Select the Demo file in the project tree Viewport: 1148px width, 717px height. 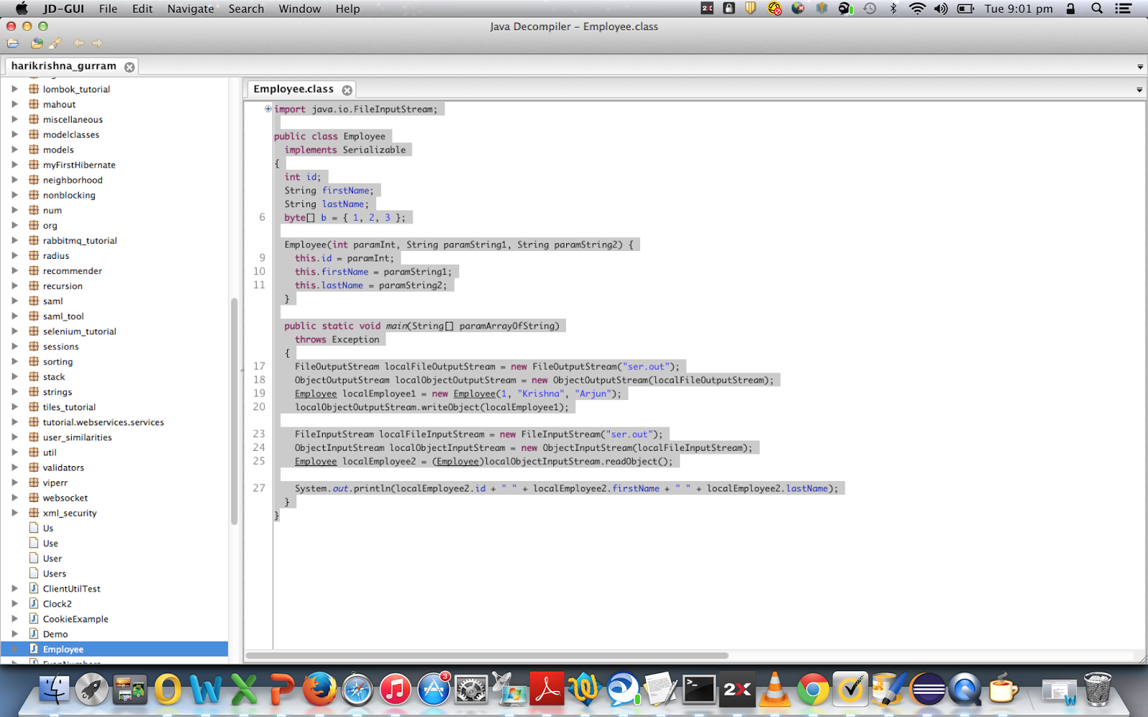tap(55, 633)
